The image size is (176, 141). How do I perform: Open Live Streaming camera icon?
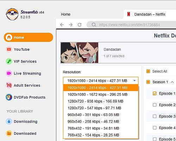click(x=9, y=73)
